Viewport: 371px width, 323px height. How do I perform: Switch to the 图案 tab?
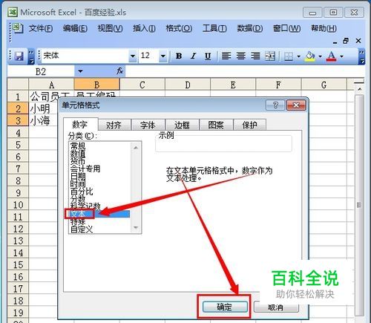coord(216,125)
